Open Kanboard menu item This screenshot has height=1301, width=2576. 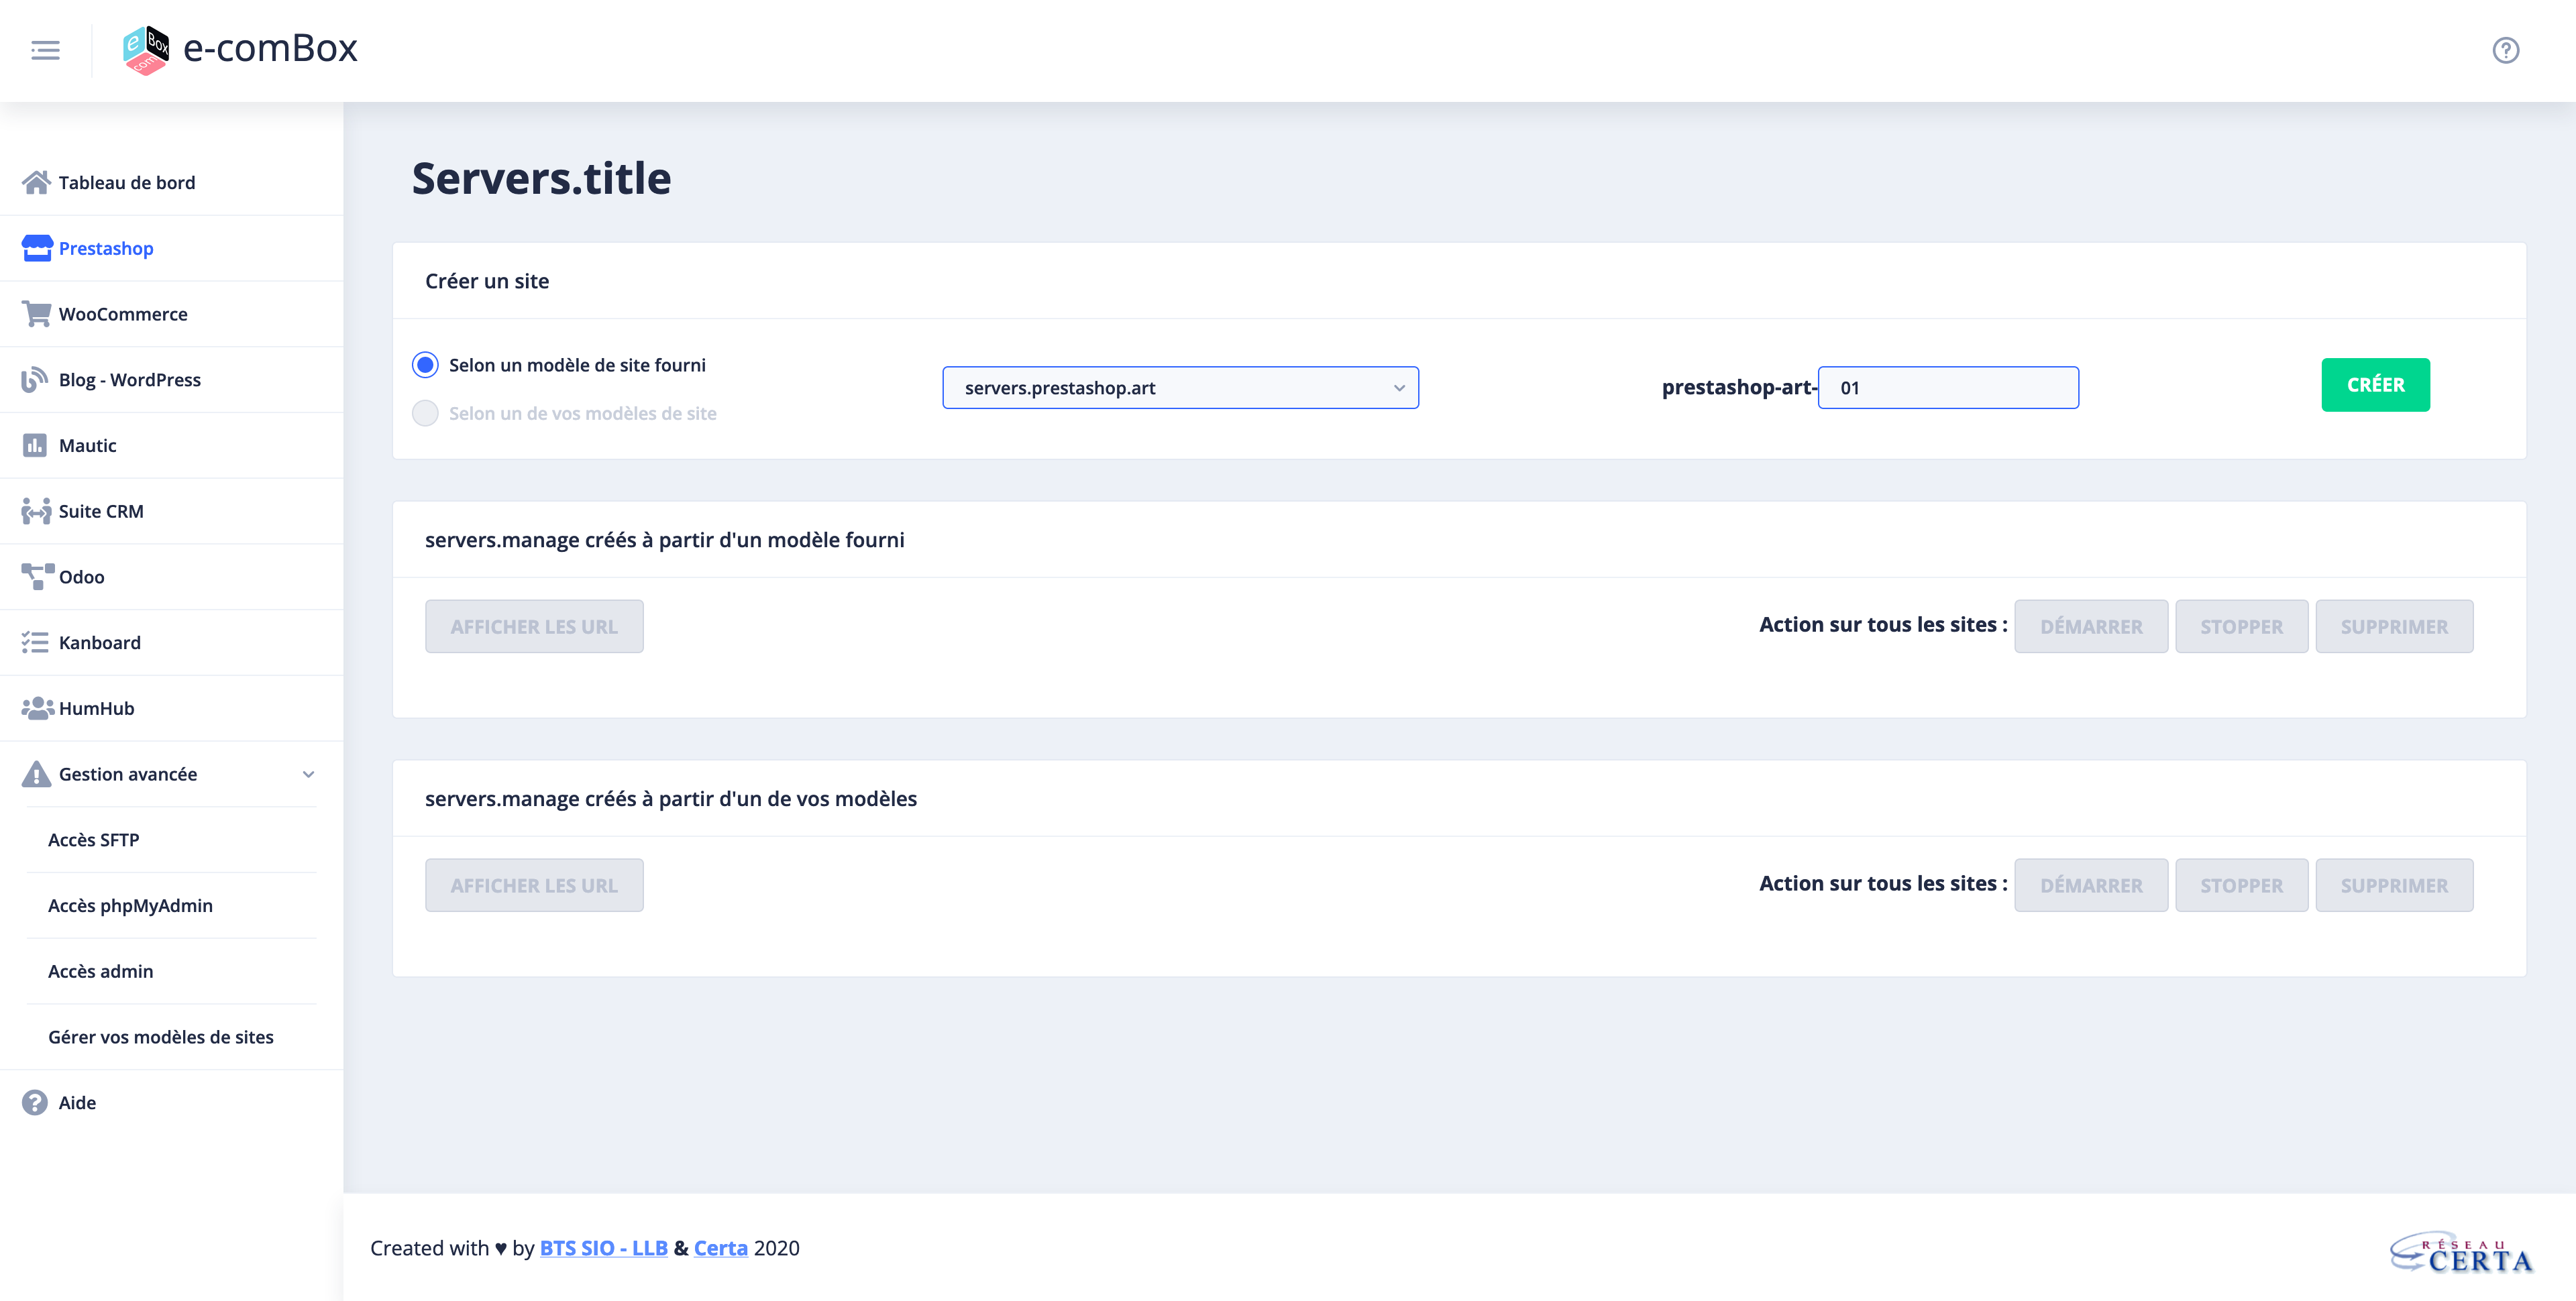tap(172, 642)
